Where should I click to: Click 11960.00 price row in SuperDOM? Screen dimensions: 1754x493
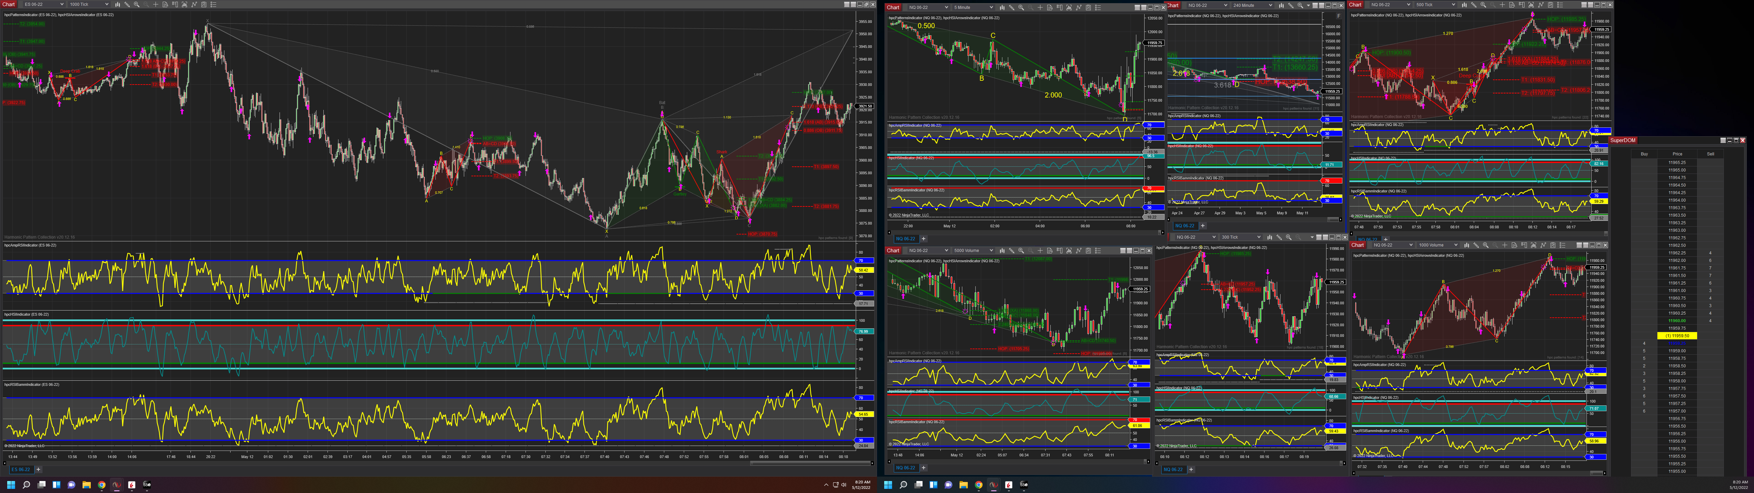1677,321
